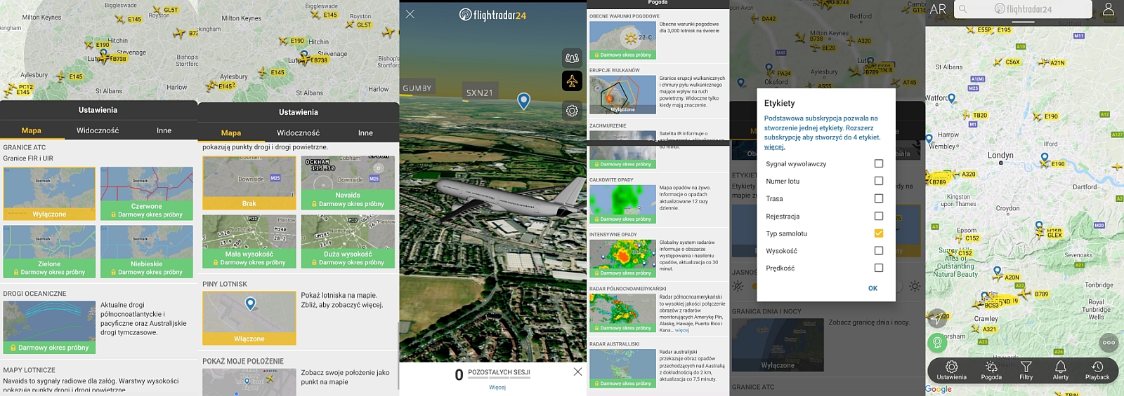Tap the grey compass arrow button

936,318
